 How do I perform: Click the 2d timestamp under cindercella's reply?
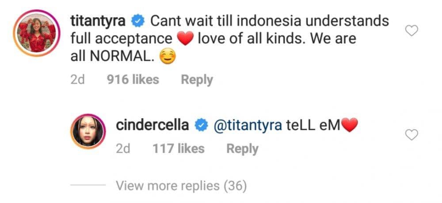(123, 149)
